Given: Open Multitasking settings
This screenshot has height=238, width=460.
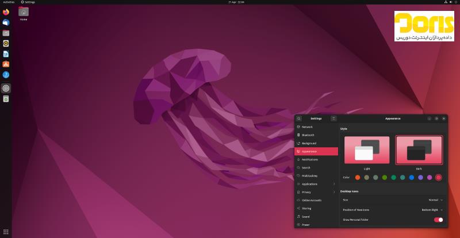Looking at the screenshot, I should (x=316, y=176).
